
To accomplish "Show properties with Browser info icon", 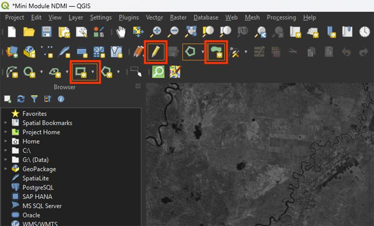I will (61, 99).
